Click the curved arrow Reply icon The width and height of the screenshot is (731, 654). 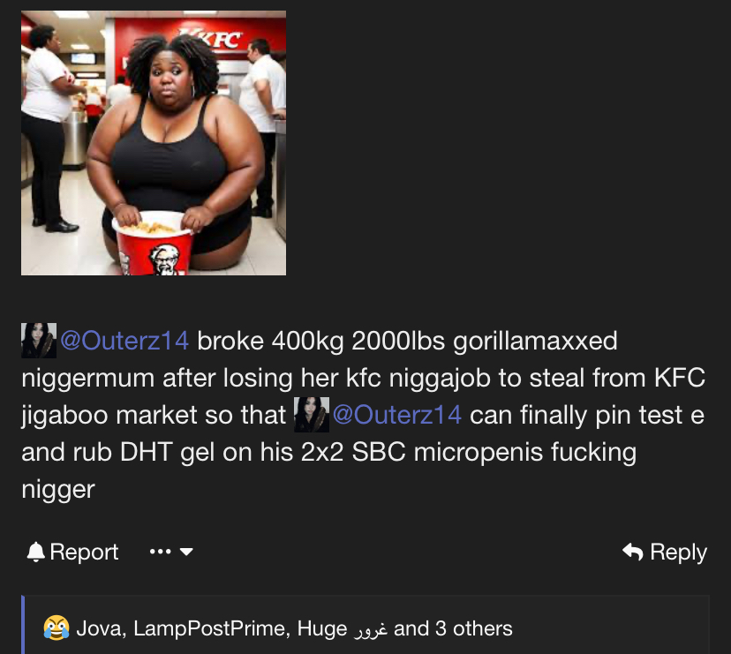tap(633, 552)
